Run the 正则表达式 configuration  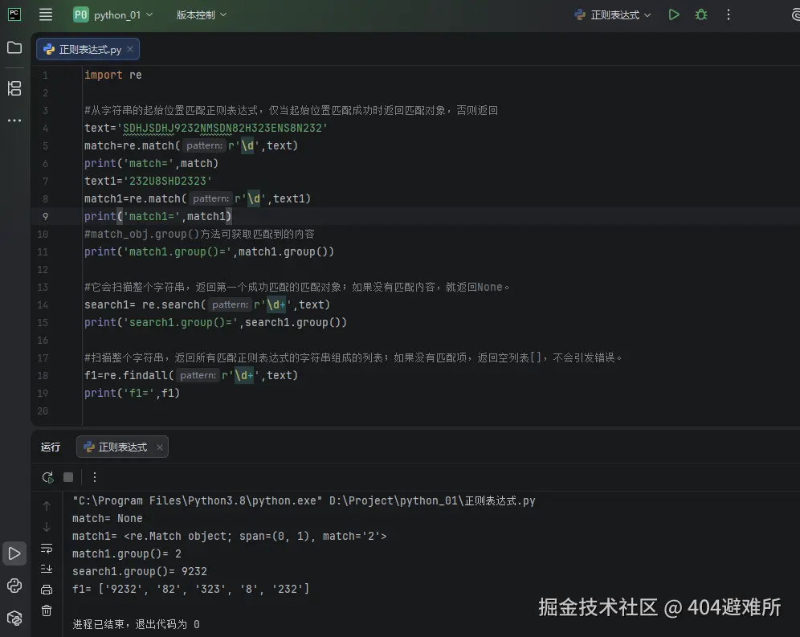tap(674, 14)
